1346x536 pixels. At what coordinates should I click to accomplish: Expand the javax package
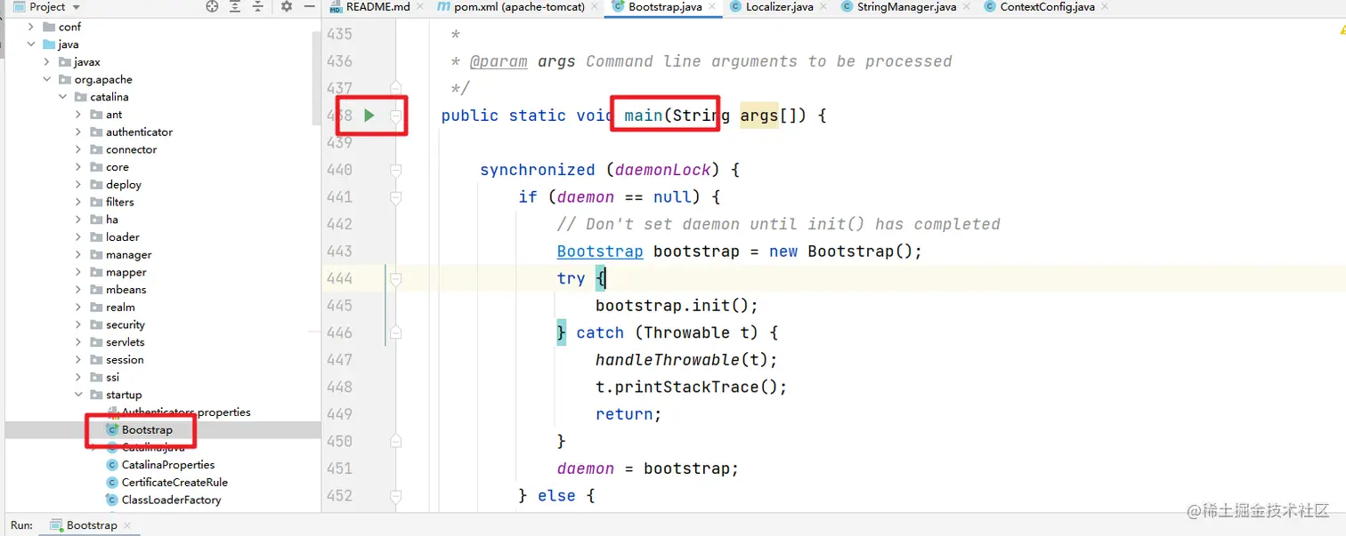point(47,62)
